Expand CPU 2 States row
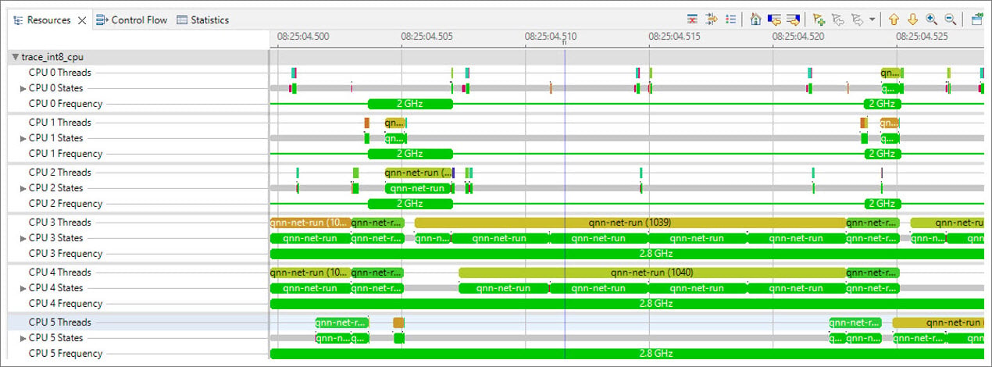The image size is (992, 367). [x=23, y=188]
